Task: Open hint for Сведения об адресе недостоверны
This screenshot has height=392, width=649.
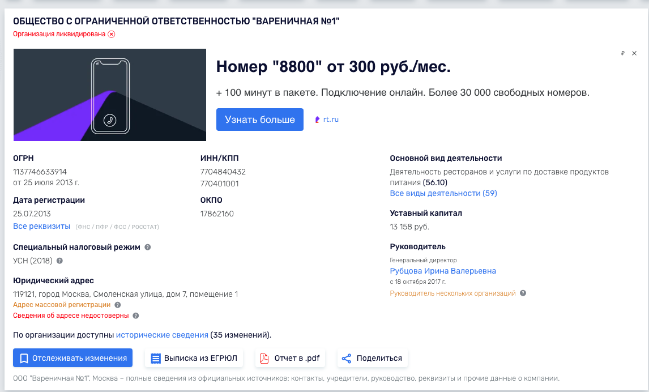Action: 135,316
